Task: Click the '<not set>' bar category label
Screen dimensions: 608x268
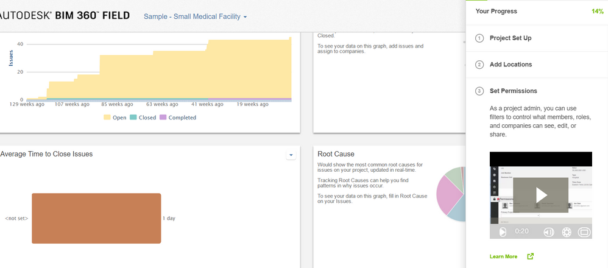Action: tap(16, 218)
